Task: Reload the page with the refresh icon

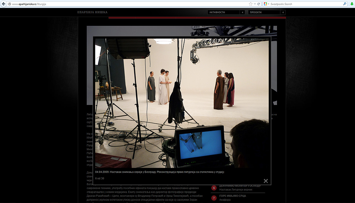Action: tap(259, 4)
